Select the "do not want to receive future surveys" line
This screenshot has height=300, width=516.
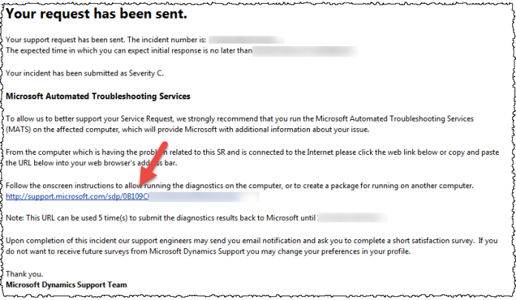(x=208, y=252)
